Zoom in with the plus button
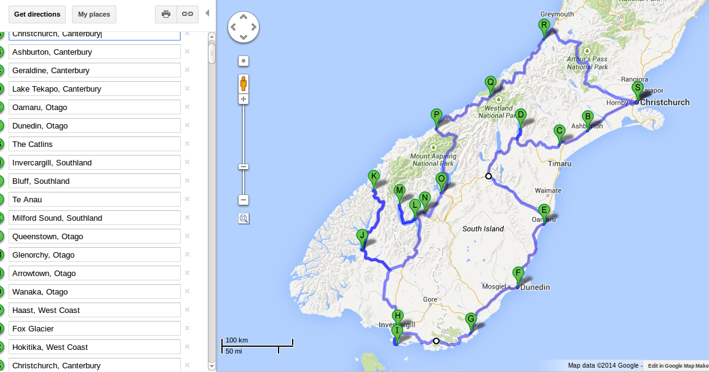 [244, 99]
